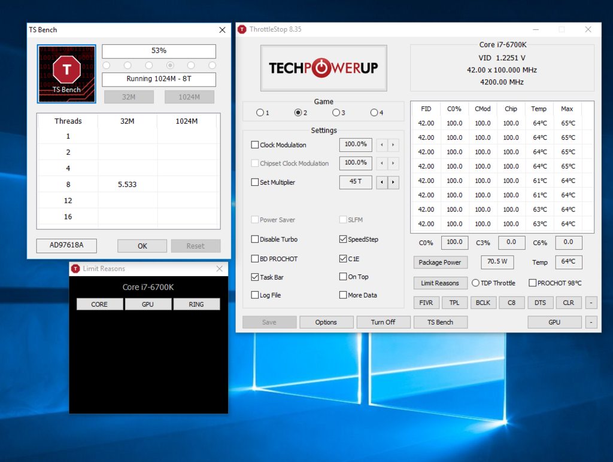613x462 pixels.
Task: Click the C6% 0.0 value box
Action: pos(569,242)
